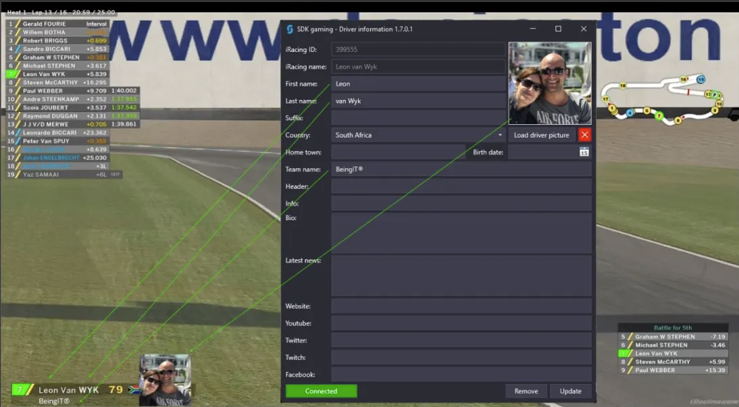Click the Team name field containing BeingIT
The image size is (739, 407).
(x=461, y=169)
